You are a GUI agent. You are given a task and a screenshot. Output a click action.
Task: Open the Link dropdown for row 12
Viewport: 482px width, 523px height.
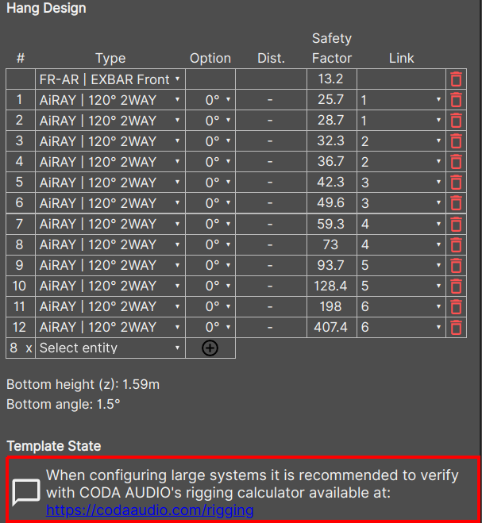401,327
